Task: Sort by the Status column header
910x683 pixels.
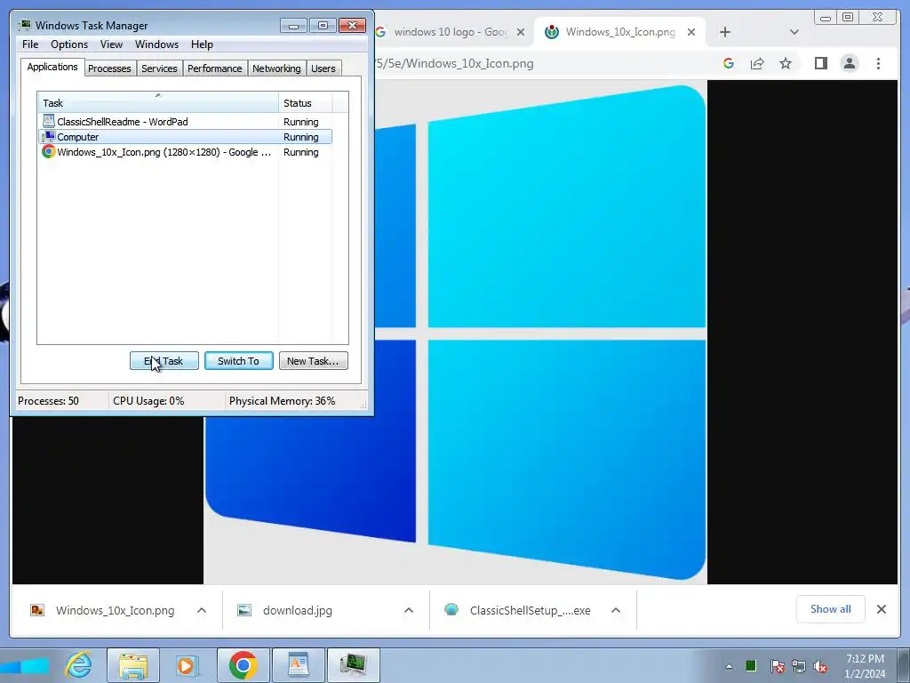Action: tap(306, 103)
